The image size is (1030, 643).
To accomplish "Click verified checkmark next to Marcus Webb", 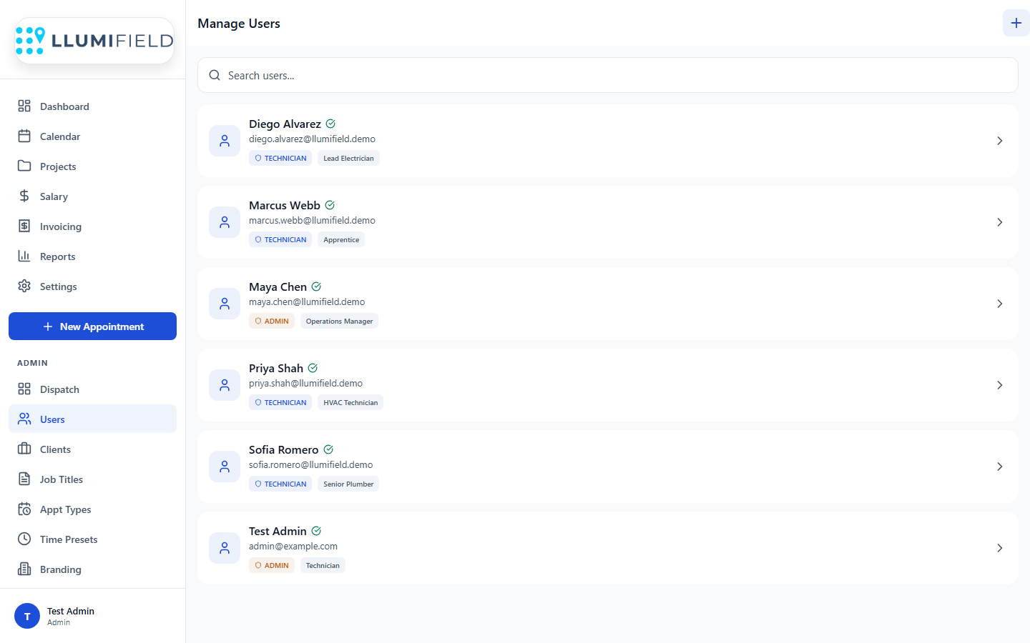I will [330, 205].
